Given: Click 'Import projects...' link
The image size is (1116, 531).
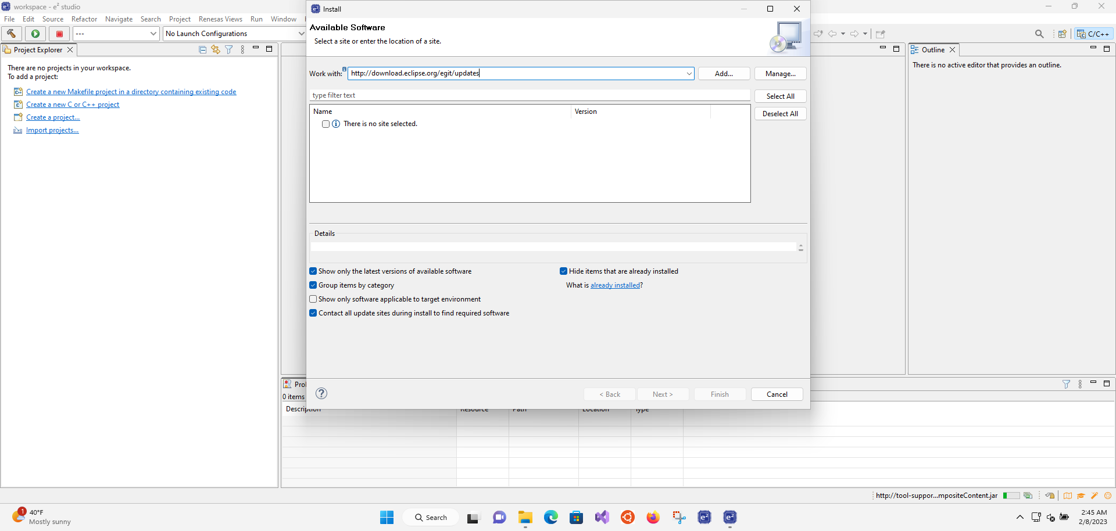Looking at the screenshot, I should pyautogui.click(x=52, y=130).
